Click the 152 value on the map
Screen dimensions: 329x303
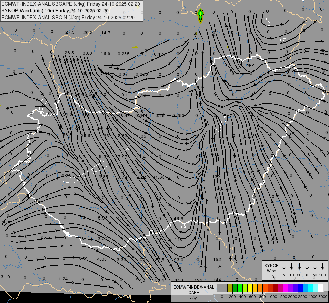tap(217, 259)
